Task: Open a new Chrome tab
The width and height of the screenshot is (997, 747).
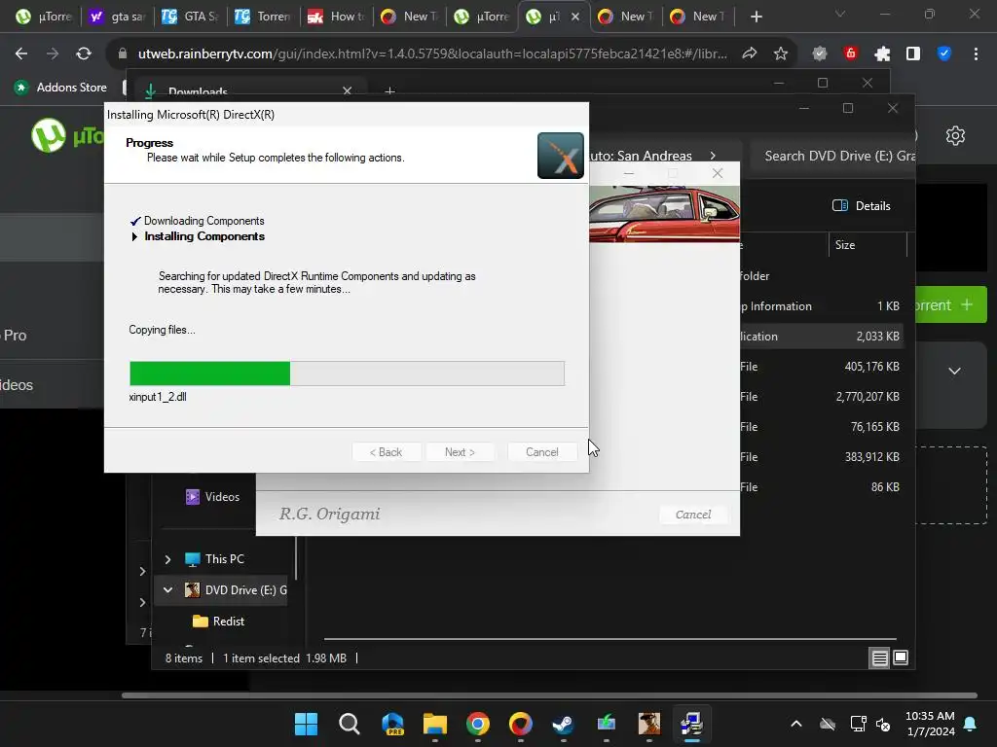Action: 756,17
